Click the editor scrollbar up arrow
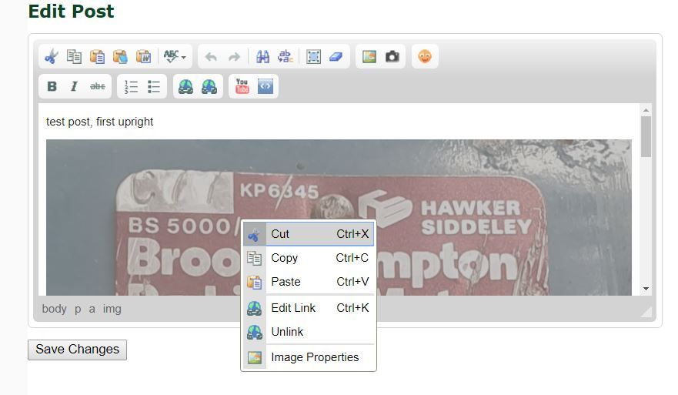 pos(646,110)
